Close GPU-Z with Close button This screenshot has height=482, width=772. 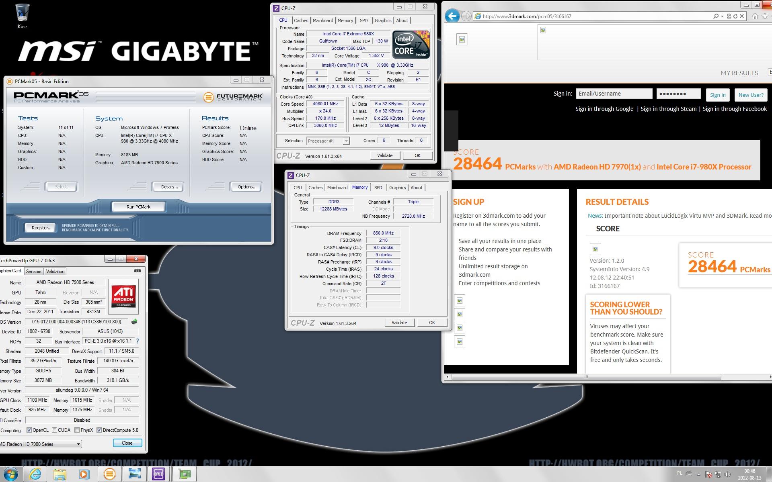point(127,443)
